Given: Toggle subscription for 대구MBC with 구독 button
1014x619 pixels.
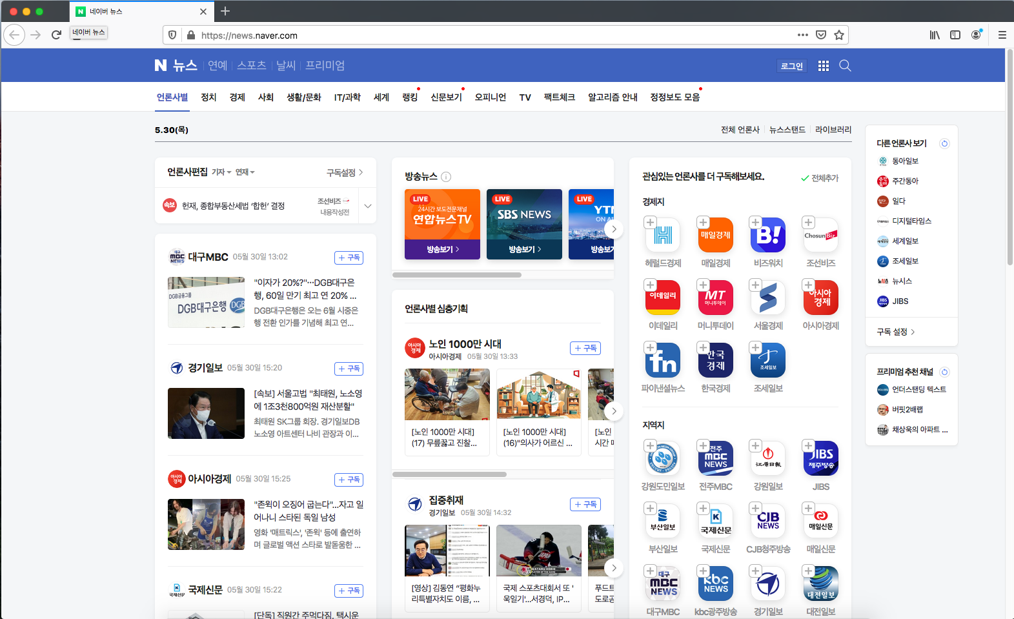Looking at the screenshot, I should (x=349, y=258).
